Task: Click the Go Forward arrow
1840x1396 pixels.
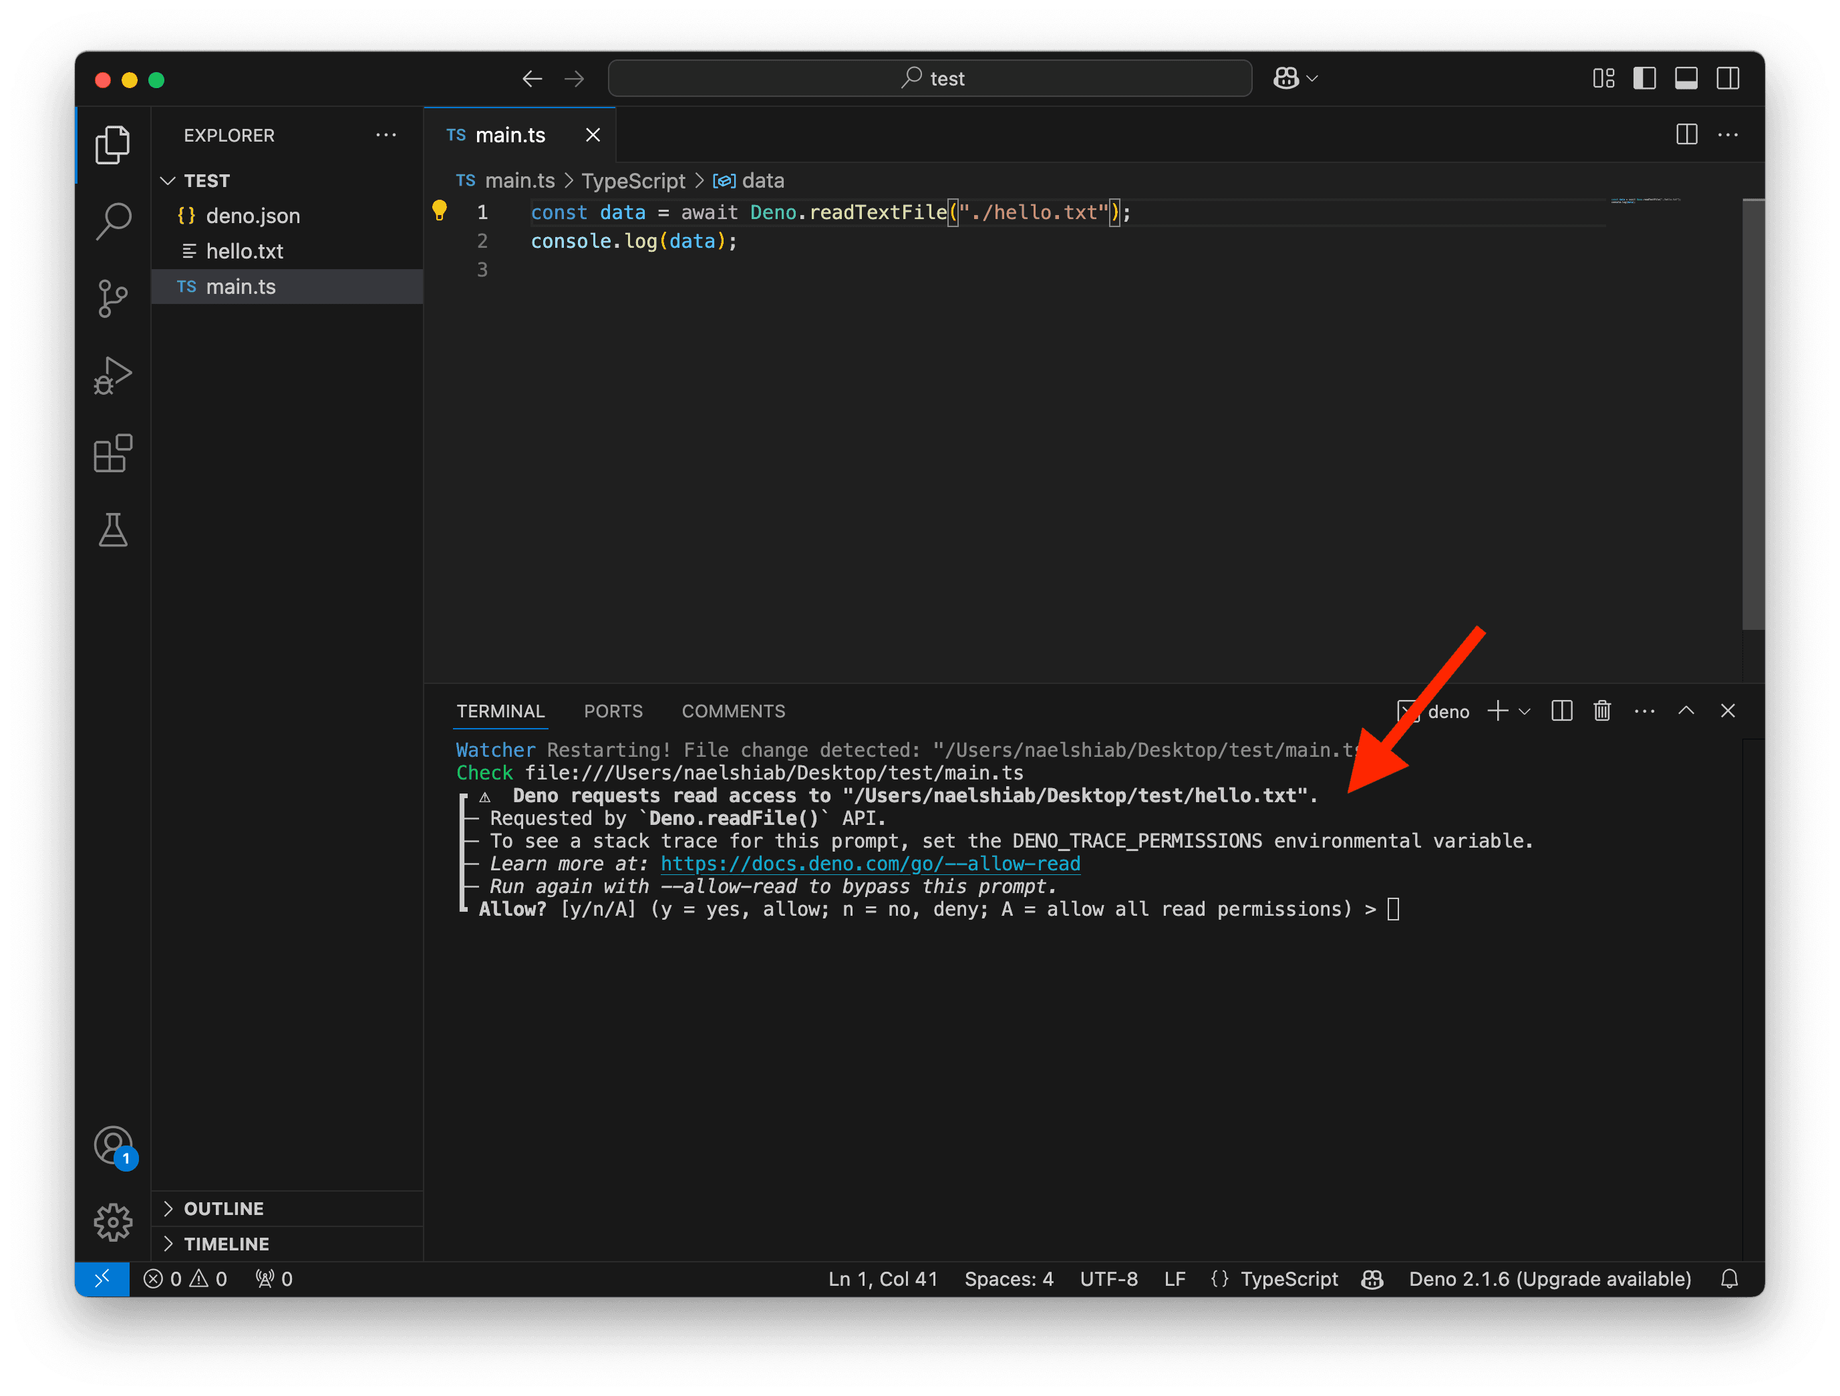Action: (574, 78)
